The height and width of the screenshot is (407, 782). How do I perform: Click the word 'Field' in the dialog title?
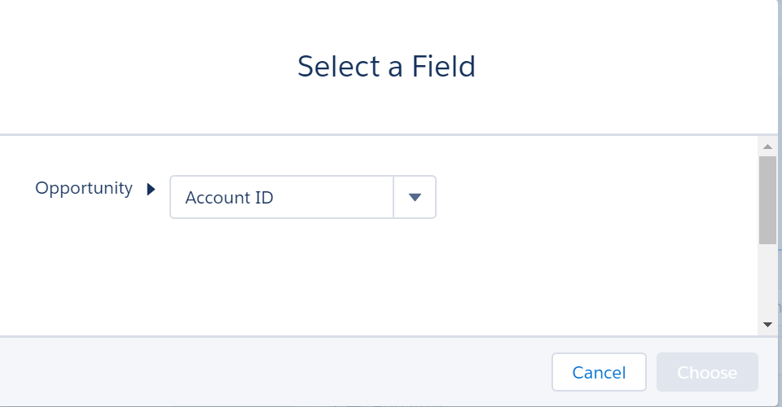tap(443, 66)
